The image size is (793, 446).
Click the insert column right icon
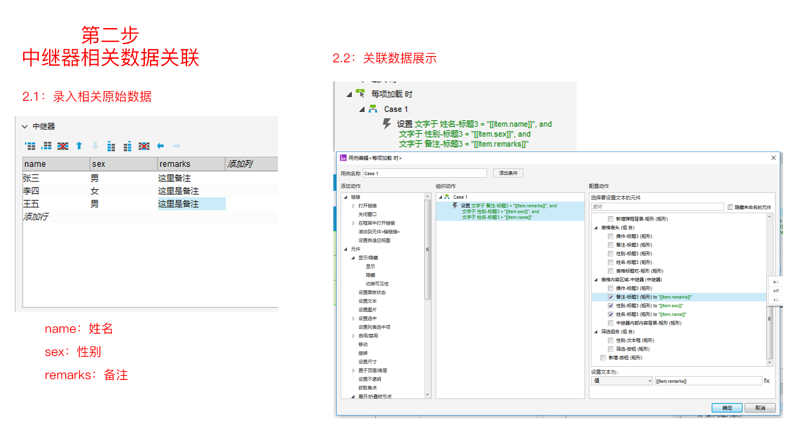coord(128,146)
